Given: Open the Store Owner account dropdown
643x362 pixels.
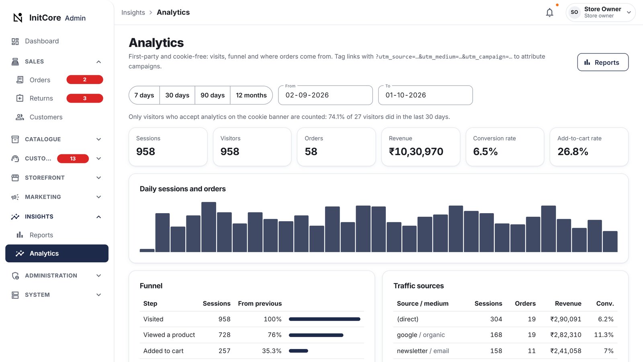Looking at the screenshot, I should (601, 12).
